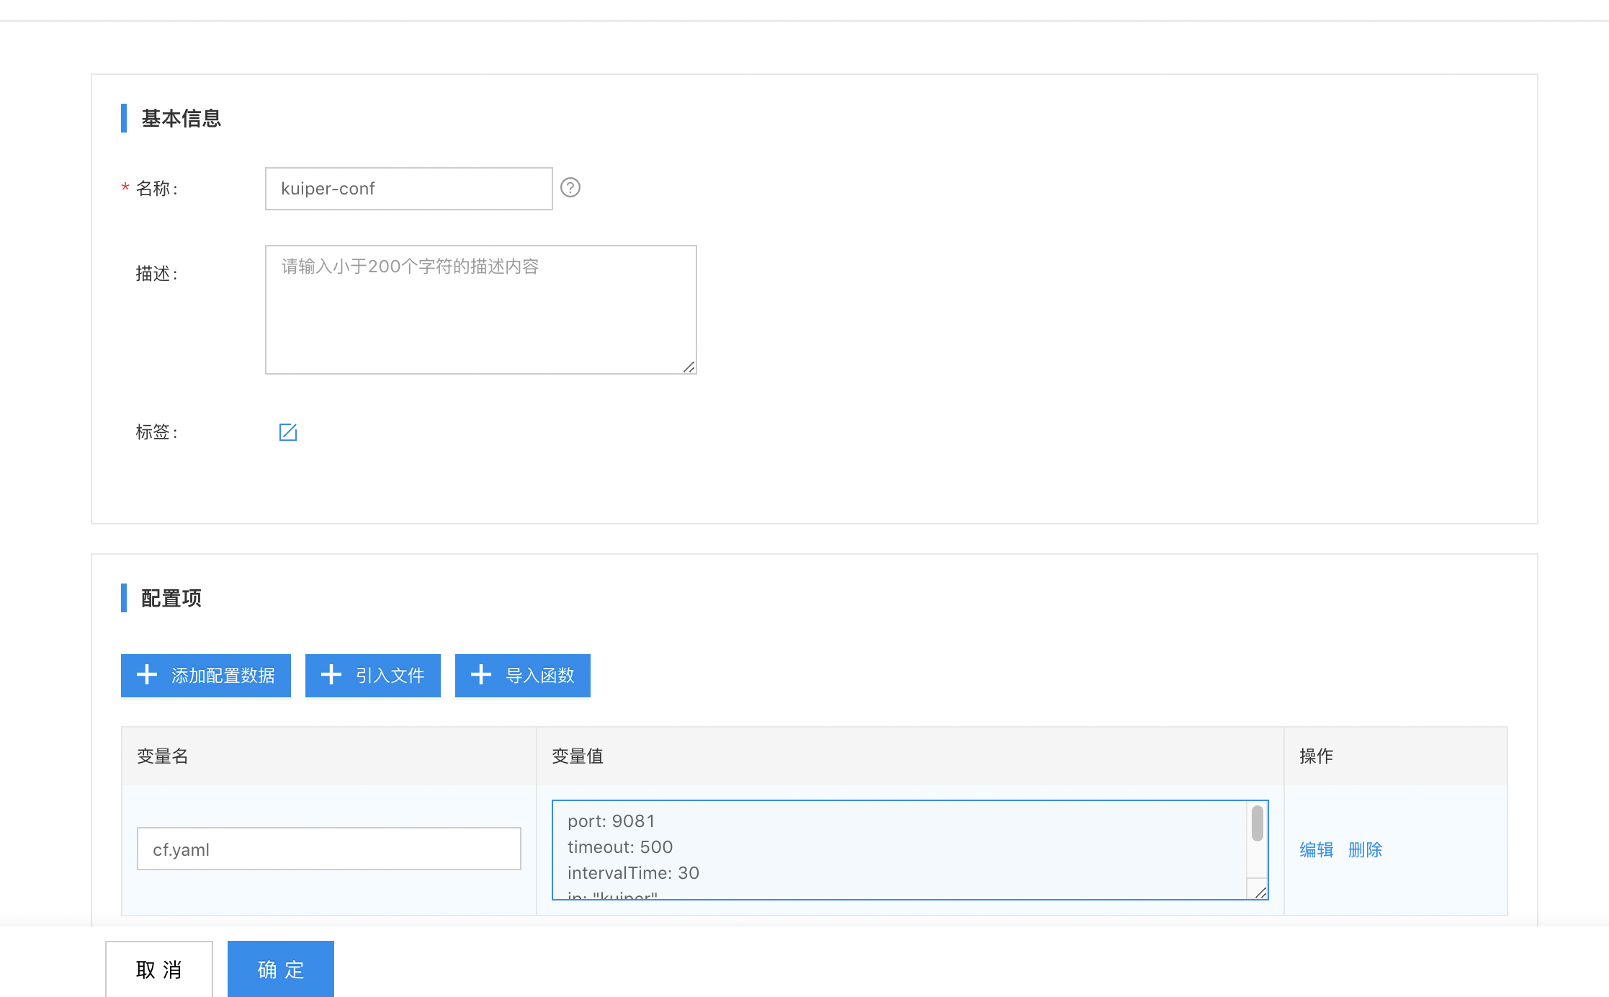
Task: Click the 导入函数 button
Action: (x=523, y=676)
